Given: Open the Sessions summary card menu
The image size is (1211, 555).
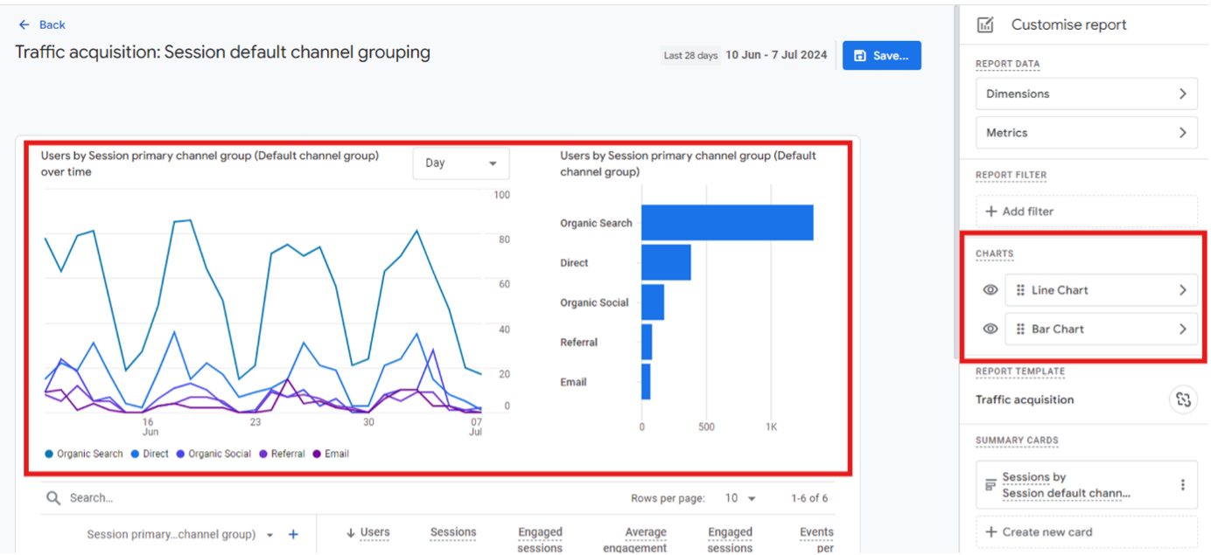Looking at the screenshot, I should 1183,485.
